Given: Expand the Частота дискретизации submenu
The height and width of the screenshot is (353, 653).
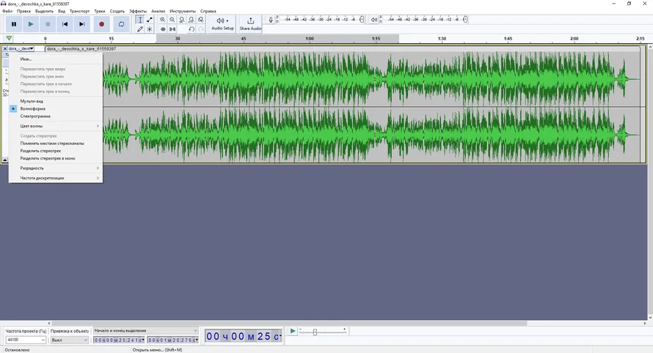Looking at the screenshot, I should [56, 178].
